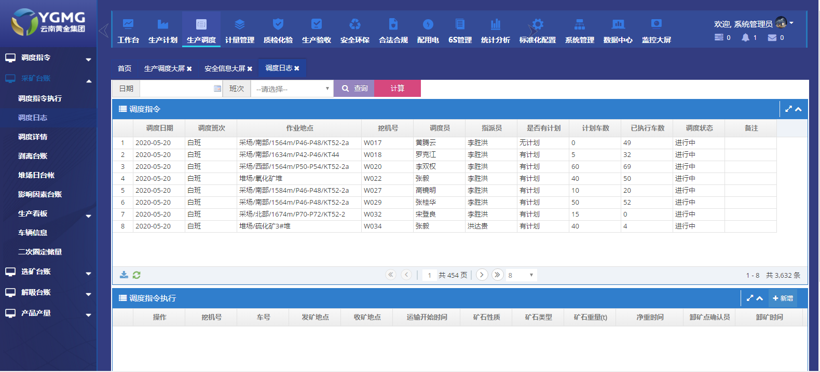Close the 调度日志 tab
820x372 pixels.
click(297, 68)
